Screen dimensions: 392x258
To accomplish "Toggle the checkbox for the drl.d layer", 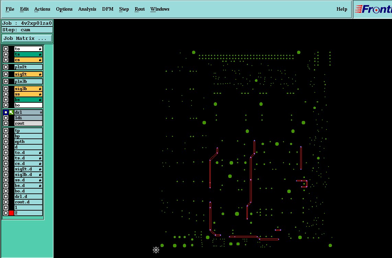I will [x=6, y=197].
